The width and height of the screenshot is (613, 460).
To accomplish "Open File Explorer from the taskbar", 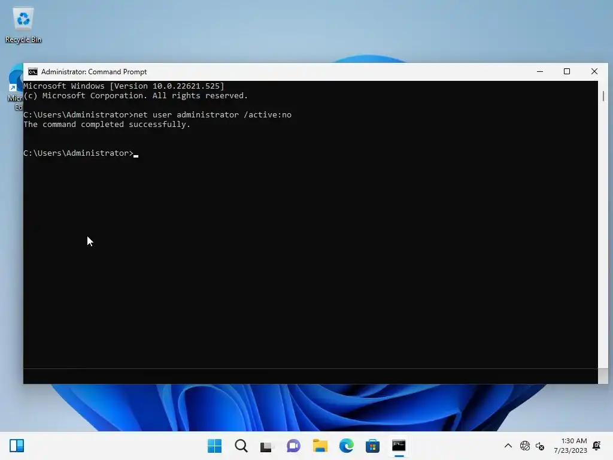I will point(320,446).
